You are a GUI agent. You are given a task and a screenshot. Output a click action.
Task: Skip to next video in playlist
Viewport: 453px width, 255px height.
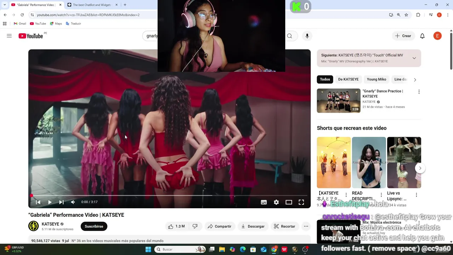(61, 202)
